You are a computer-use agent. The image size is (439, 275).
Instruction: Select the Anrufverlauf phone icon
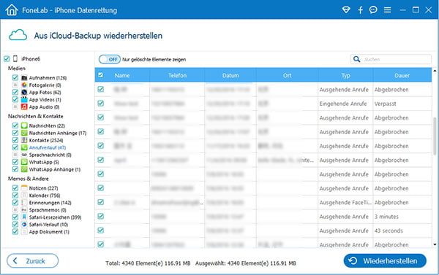coord(24,147)
